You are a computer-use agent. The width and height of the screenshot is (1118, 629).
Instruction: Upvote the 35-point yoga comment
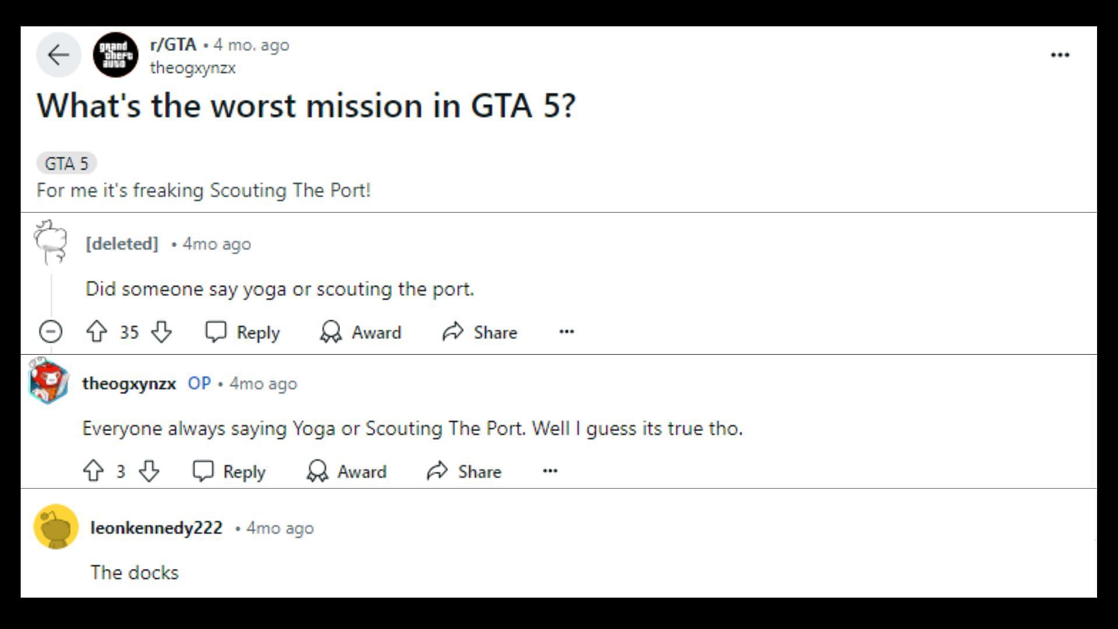pyautogui.click(x=97, y=332)
